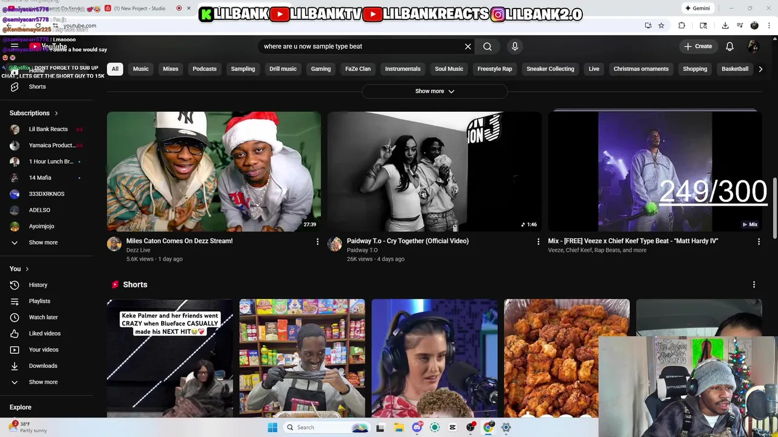Click the Create button
The width and height of the screenshot is (778, 437).
pos(698,46)
